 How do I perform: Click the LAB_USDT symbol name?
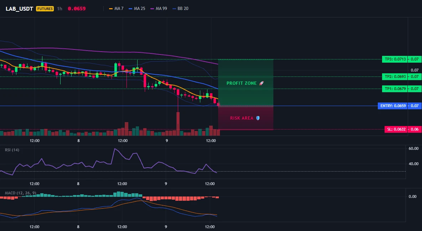tap(19, 9)
